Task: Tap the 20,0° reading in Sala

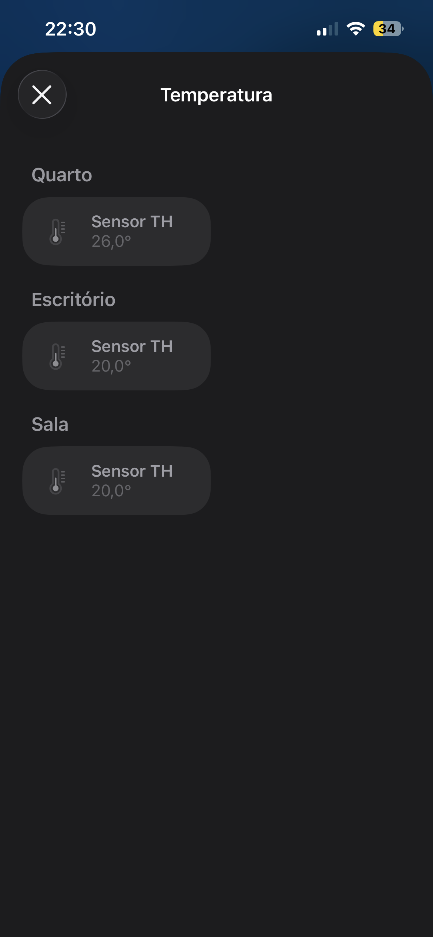Action: pos(111,491)
